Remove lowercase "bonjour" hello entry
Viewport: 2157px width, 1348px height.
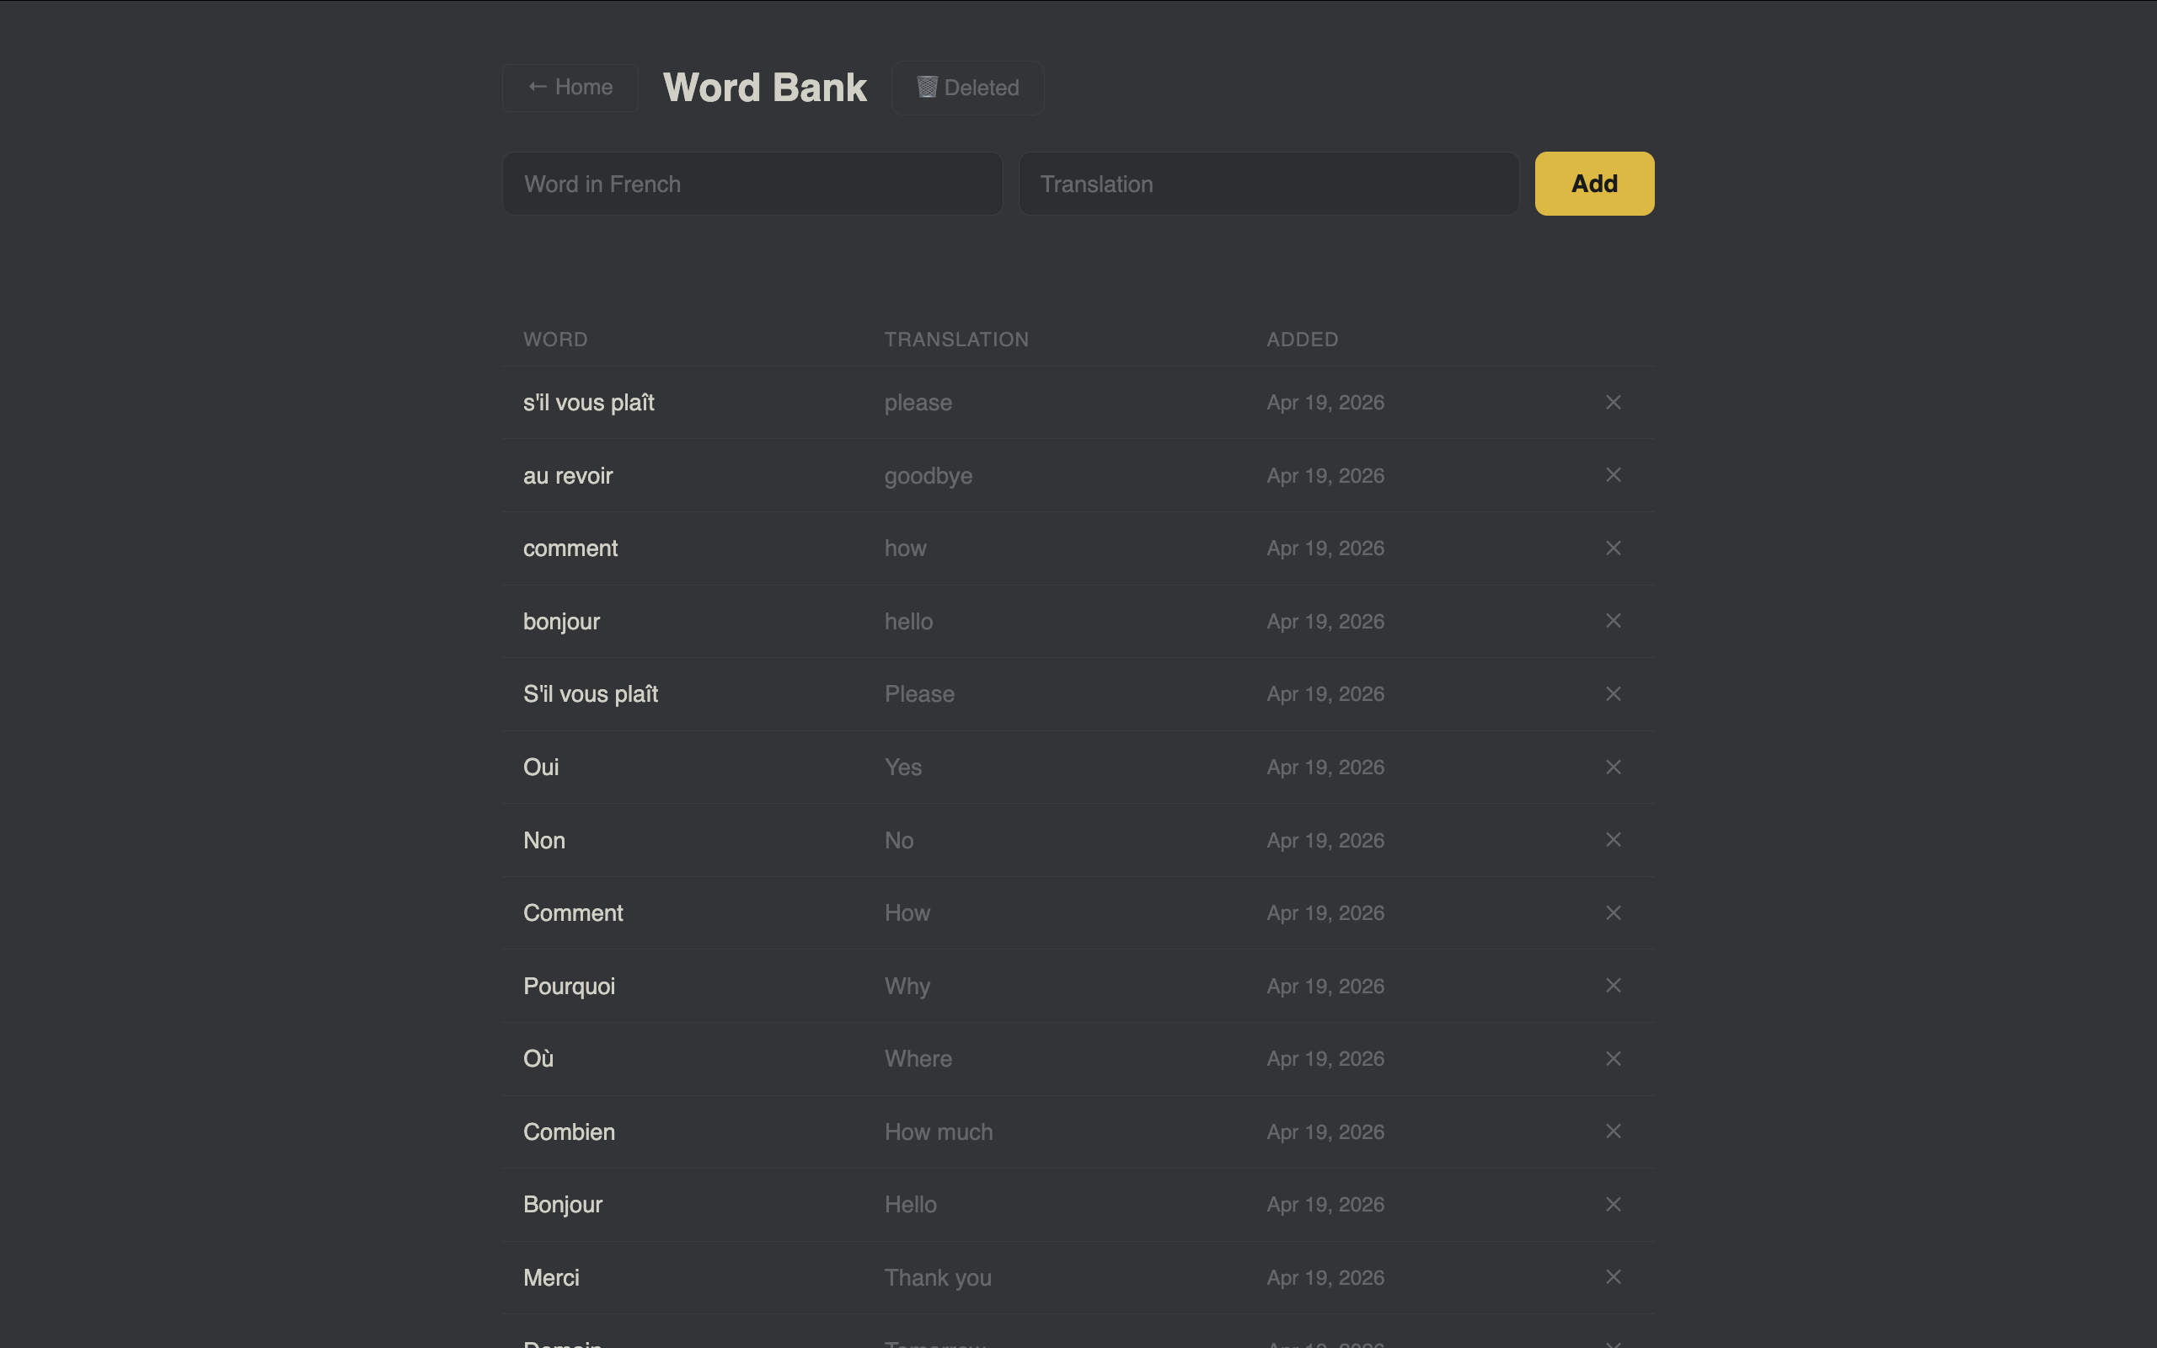(1613, 621)
